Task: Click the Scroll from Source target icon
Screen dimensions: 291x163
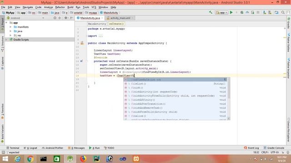Action: [55, 18]
